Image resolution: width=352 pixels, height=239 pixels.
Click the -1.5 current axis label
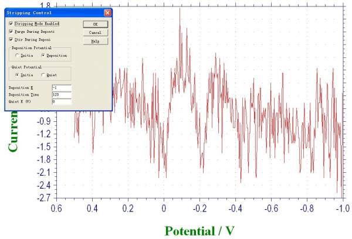[44, 147]
